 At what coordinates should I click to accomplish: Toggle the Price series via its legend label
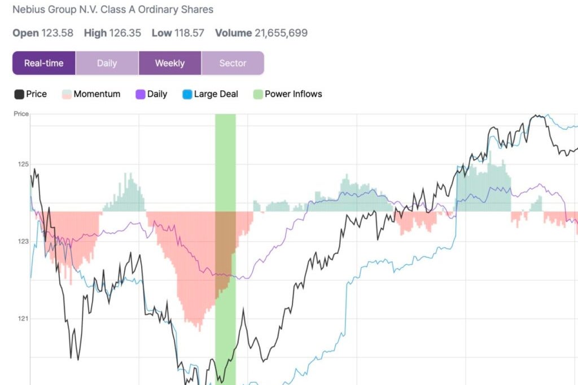pyautogui.click(x=37, y=94)
